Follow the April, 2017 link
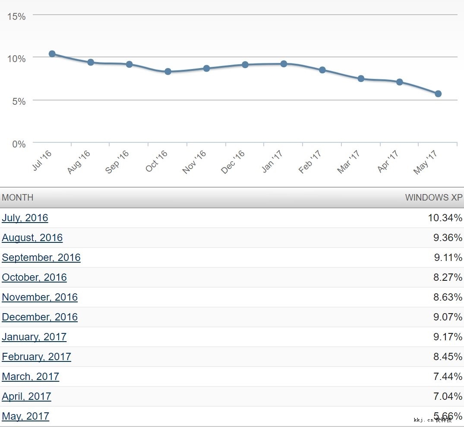The height and width of the screenshot is (427, 464). [x=26, y=396]
